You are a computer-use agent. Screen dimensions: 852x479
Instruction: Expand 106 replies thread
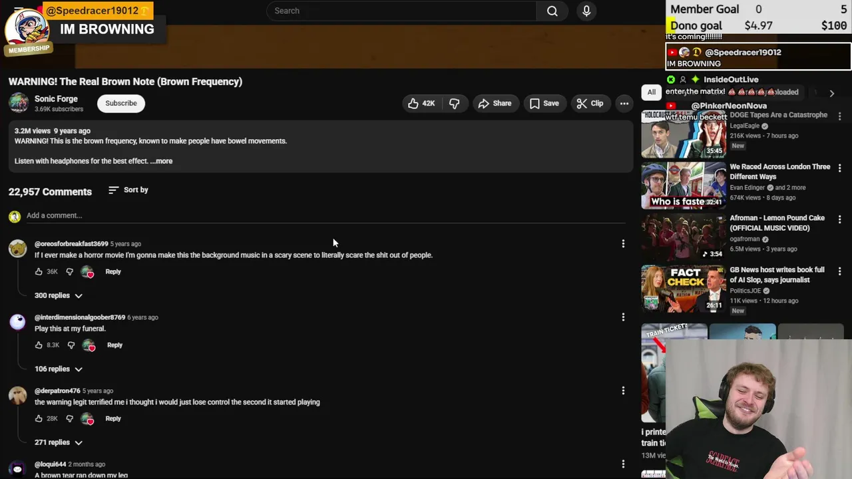(59, 369)
